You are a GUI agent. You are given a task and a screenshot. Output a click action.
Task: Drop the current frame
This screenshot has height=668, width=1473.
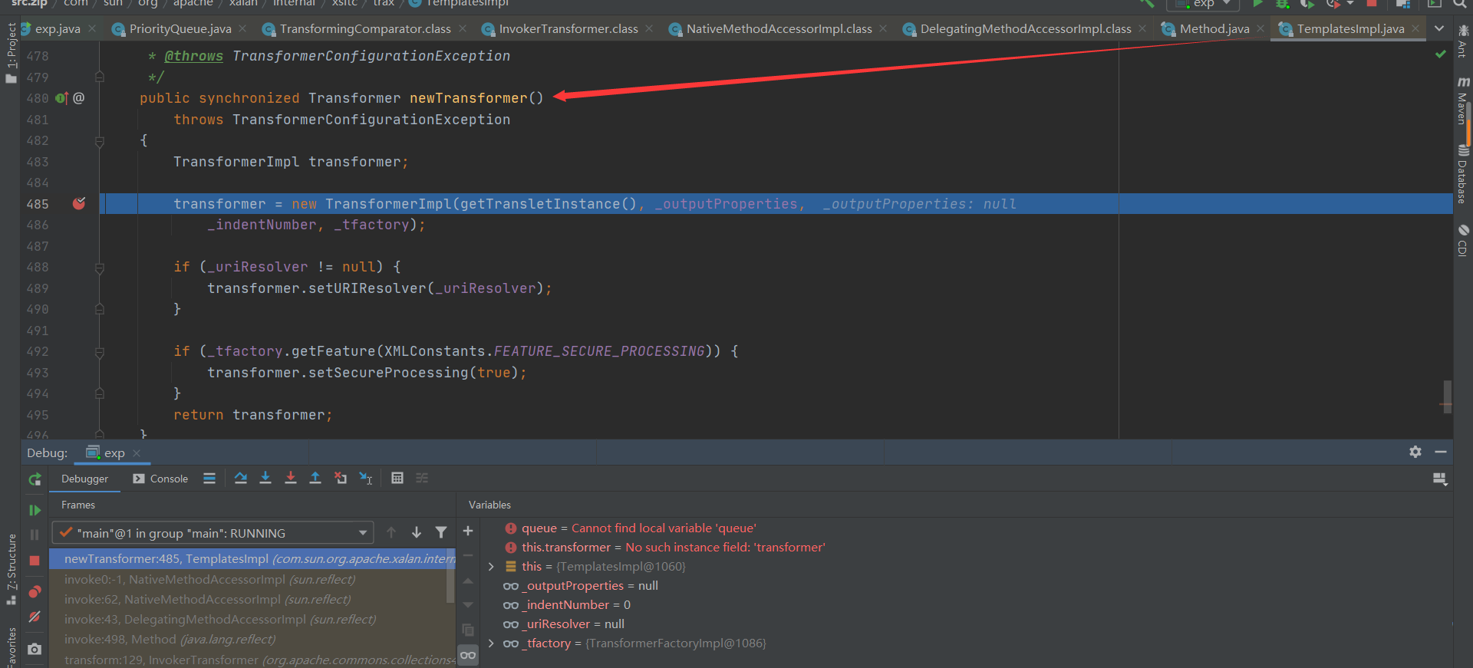point(341,479)
